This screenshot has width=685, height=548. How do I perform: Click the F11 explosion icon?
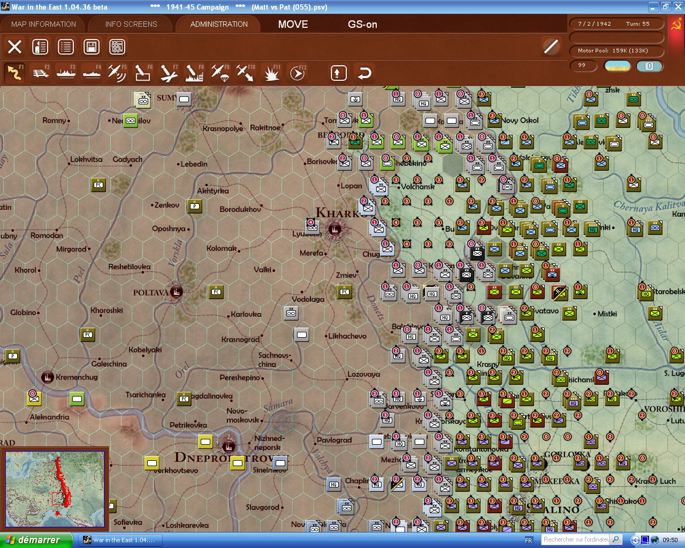[271, 73]
